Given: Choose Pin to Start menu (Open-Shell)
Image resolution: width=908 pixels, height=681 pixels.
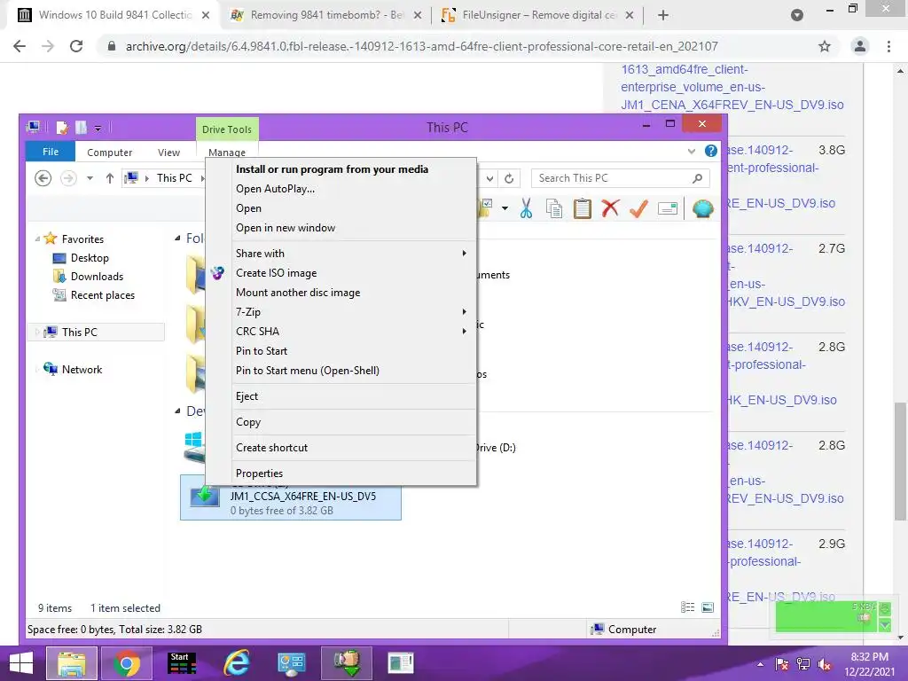Looking at the screenshot, I should pyautogui.click(x=308, y=371).
